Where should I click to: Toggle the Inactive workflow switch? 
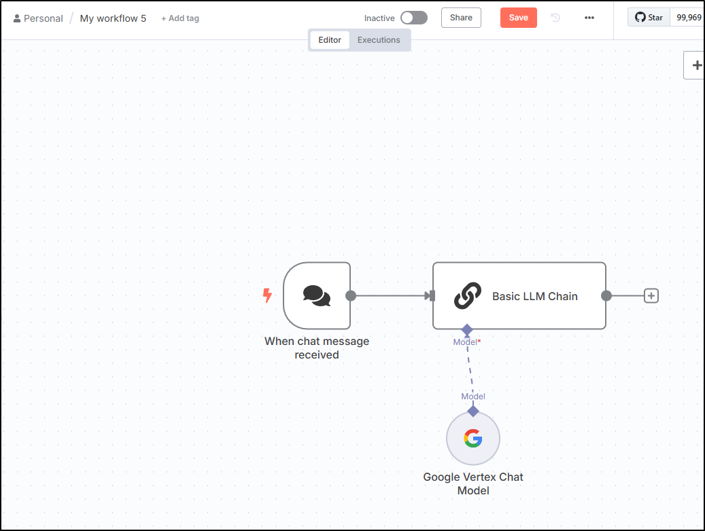click(413, 18)
